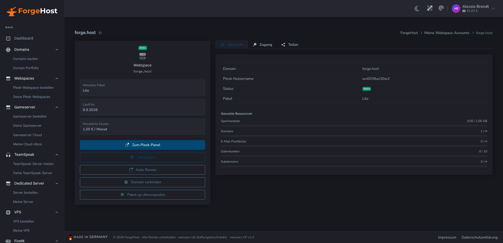Click the FiveM gamepad icon
Viewport: 503px width, 243px height.
click(8, 241)
